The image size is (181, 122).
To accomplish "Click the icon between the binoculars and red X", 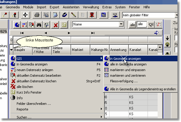I will (46, 25).
